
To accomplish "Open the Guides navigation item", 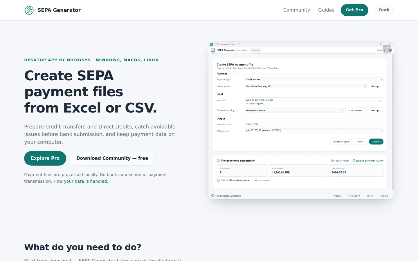I will pyautogui.click(x=326, y=10).
